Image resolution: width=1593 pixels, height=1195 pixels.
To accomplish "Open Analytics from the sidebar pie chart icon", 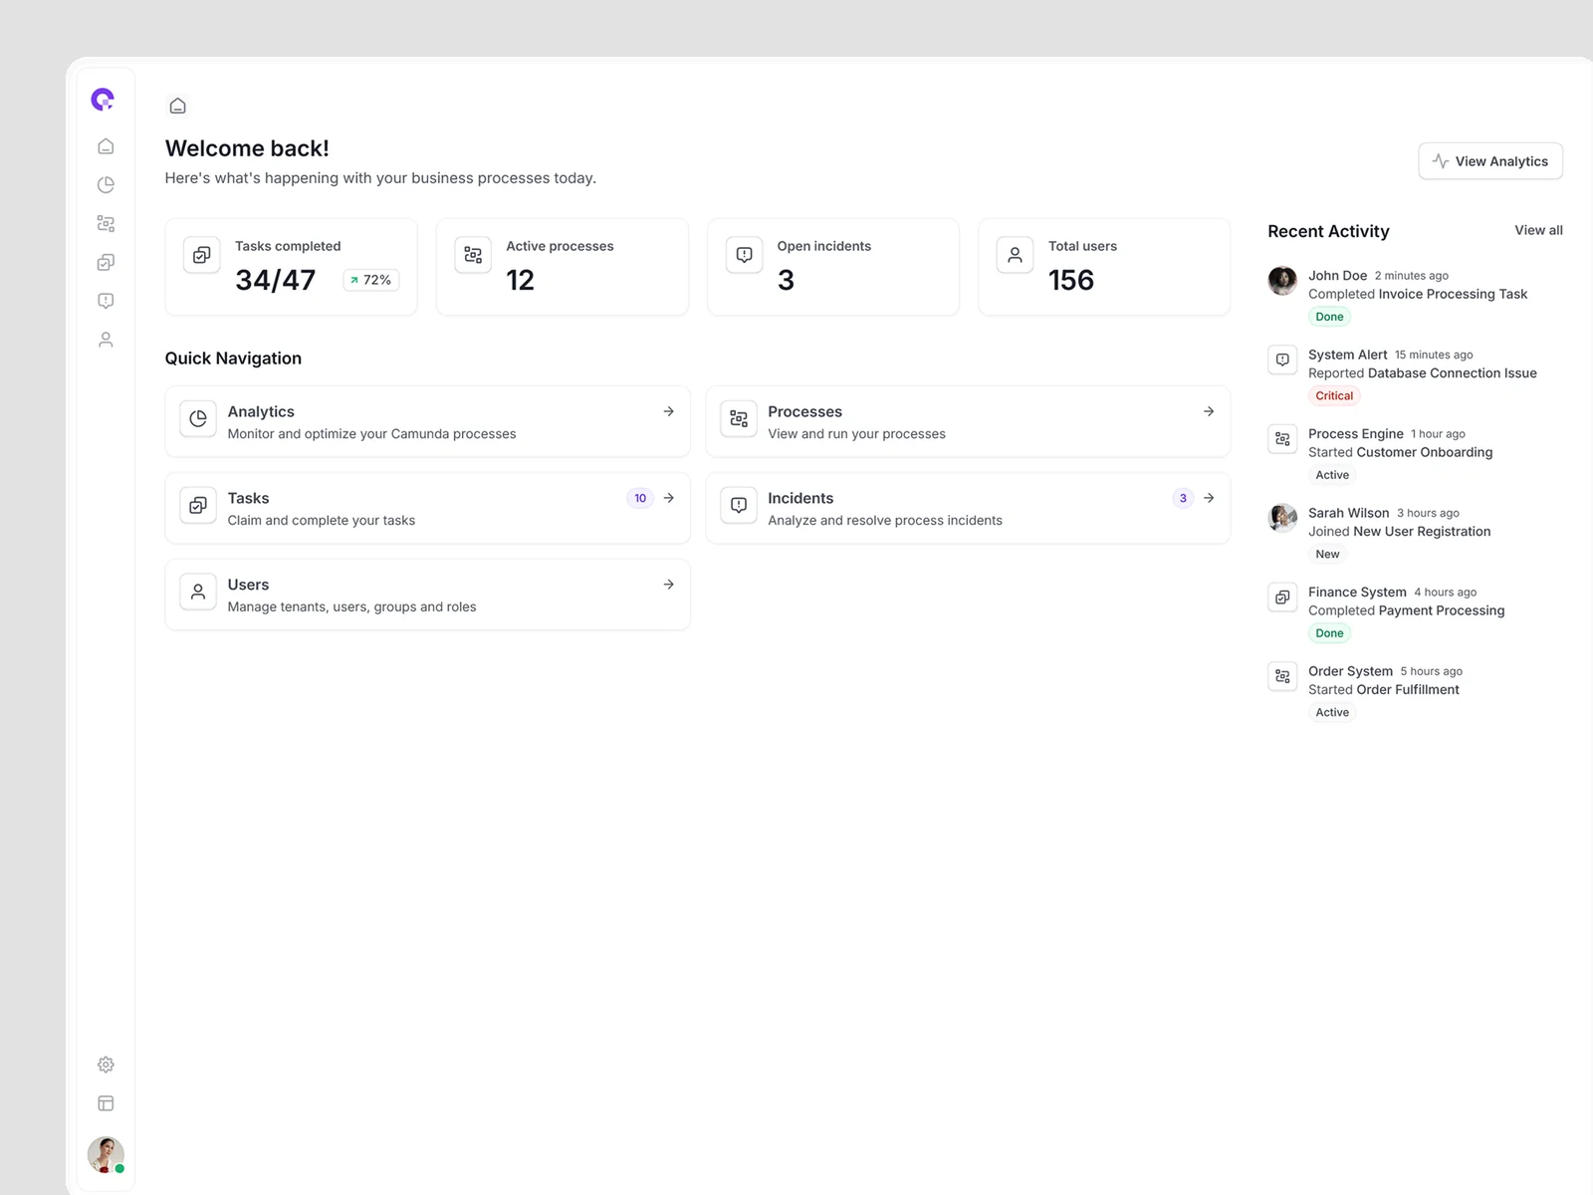I will point(106,185).
